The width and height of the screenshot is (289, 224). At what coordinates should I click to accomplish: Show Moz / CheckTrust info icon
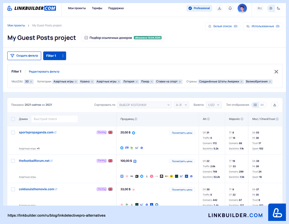tap(277, 119)
